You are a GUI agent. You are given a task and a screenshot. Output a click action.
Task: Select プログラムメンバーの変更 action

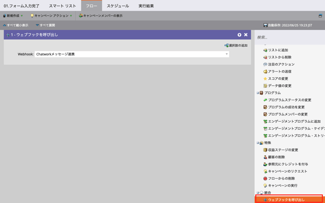pos(285,115)
